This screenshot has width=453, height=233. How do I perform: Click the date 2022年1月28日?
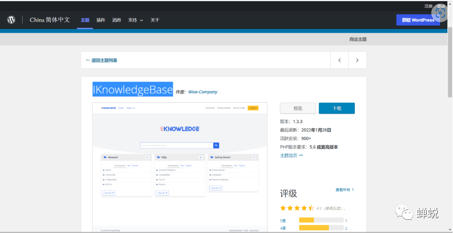[x=316, y=130]
